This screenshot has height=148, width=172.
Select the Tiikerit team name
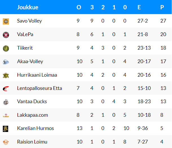25,48
